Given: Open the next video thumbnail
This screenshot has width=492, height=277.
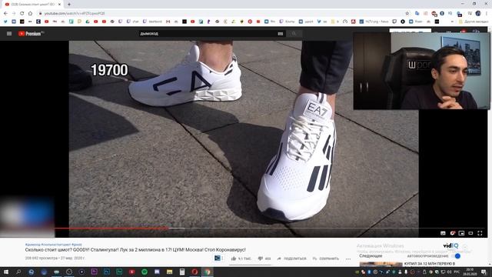Looking at the screenshot, I should (381, 264).
